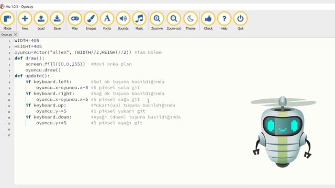The height and width of the screenshot is (188, 335).
Task: Click '#5 piksel aşağı git' comment
Action: (117, 123)
